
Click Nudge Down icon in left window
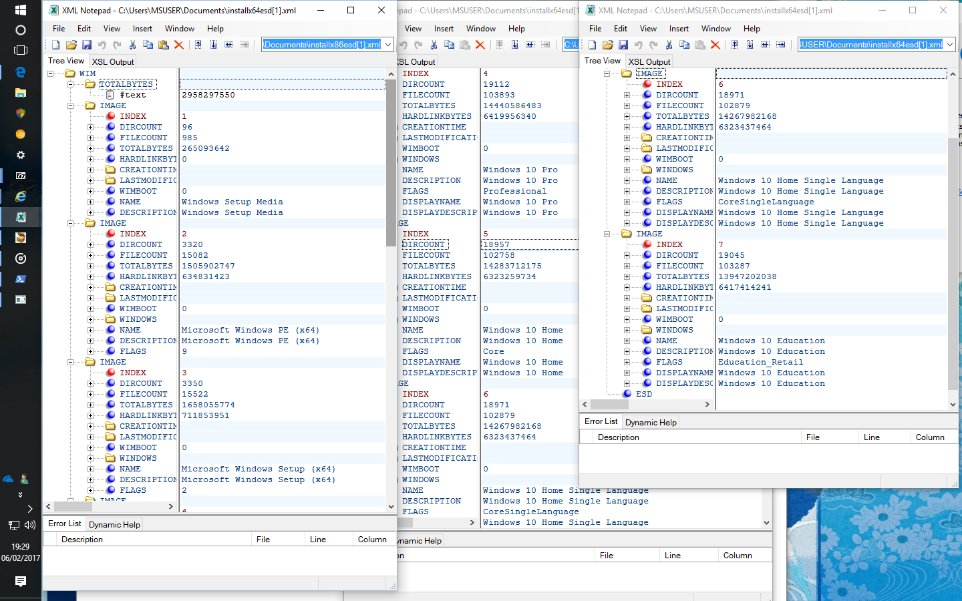tap(214, 45)
